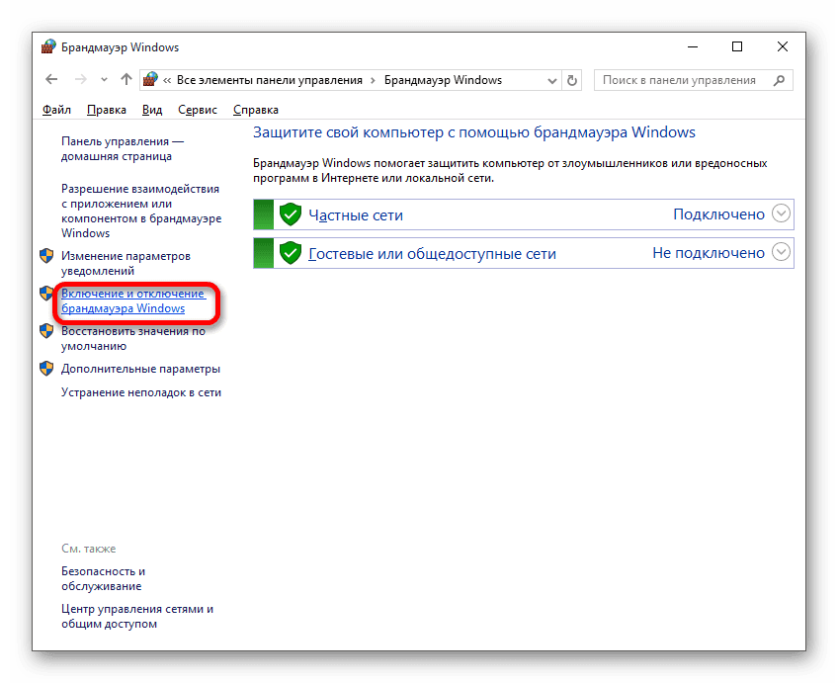Click the Back navigation arrow

51,80
